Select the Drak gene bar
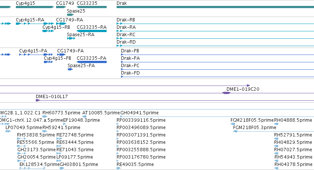 tap(215, 7)
